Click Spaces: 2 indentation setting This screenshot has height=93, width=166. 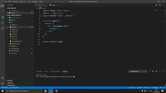pyautogui.click(x=140, y=88)
